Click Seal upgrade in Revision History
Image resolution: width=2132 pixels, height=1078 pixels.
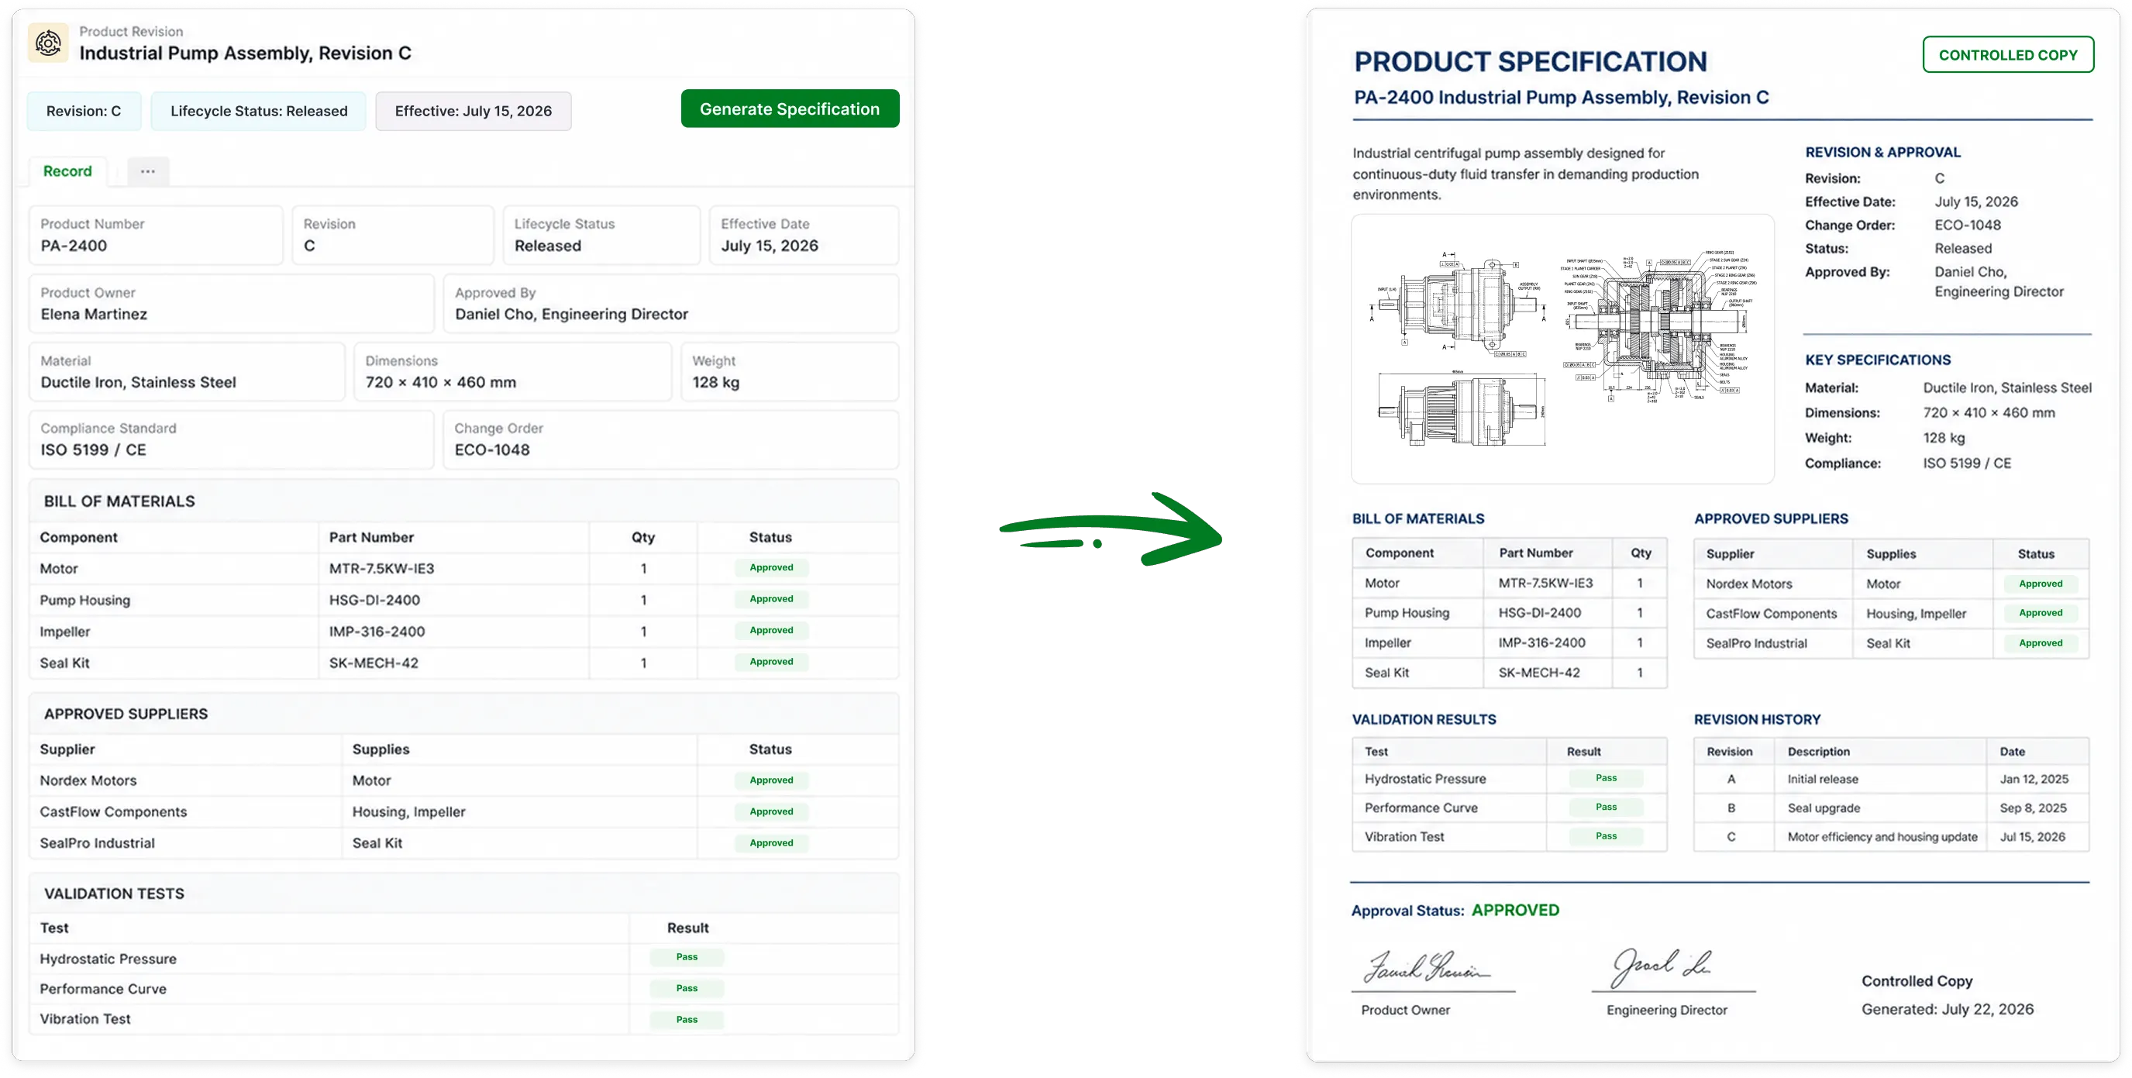[1824, 808]
